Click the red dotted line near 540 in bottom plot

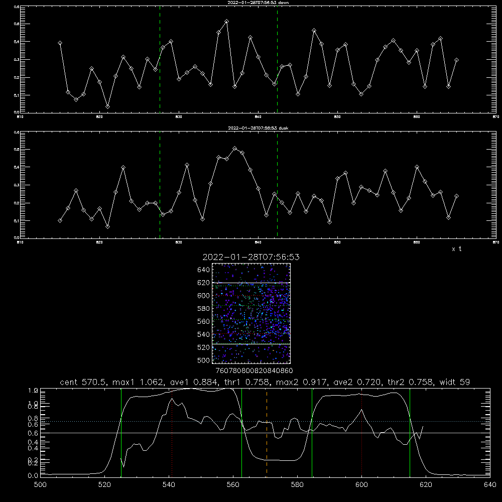(x=172, y=433)
